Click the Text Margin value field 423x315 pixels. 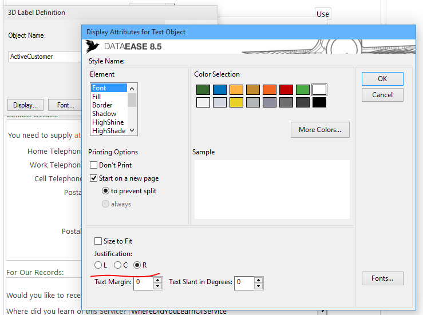[144, 283]
